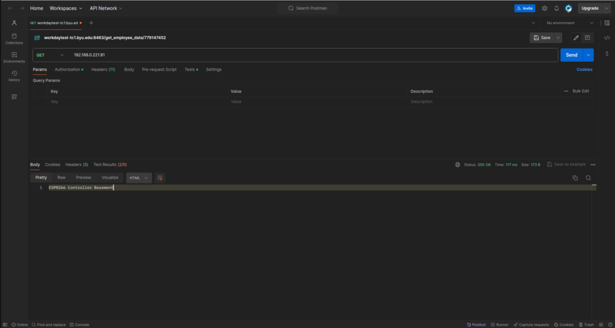Viewport: 615px width, 328px height.
Task: Go forward with the right arrow icon
Action: click(x=22, y=8)
